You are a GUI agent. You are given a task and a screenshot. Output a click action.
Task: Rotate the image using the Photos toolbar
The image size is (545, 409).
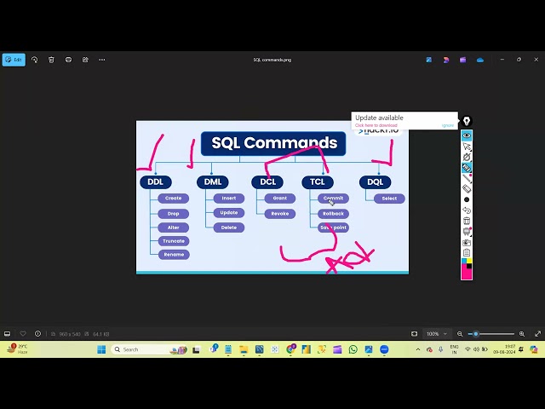click(34, 60)
